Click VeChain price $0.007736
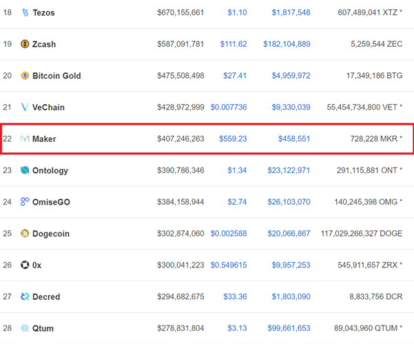This screenshot has width=414, height=344. (x=229, y=107)
